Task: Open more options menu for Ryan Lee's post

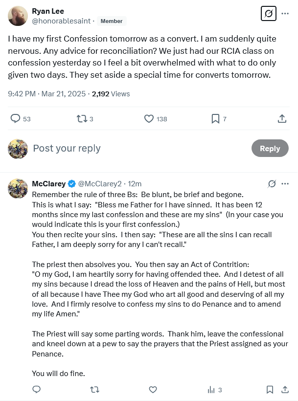Action: tap(285, 14)
